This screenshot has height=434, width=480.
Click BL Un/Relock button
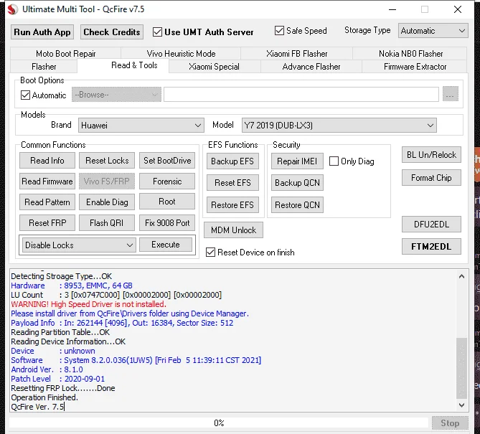click(x=431, y=155)
